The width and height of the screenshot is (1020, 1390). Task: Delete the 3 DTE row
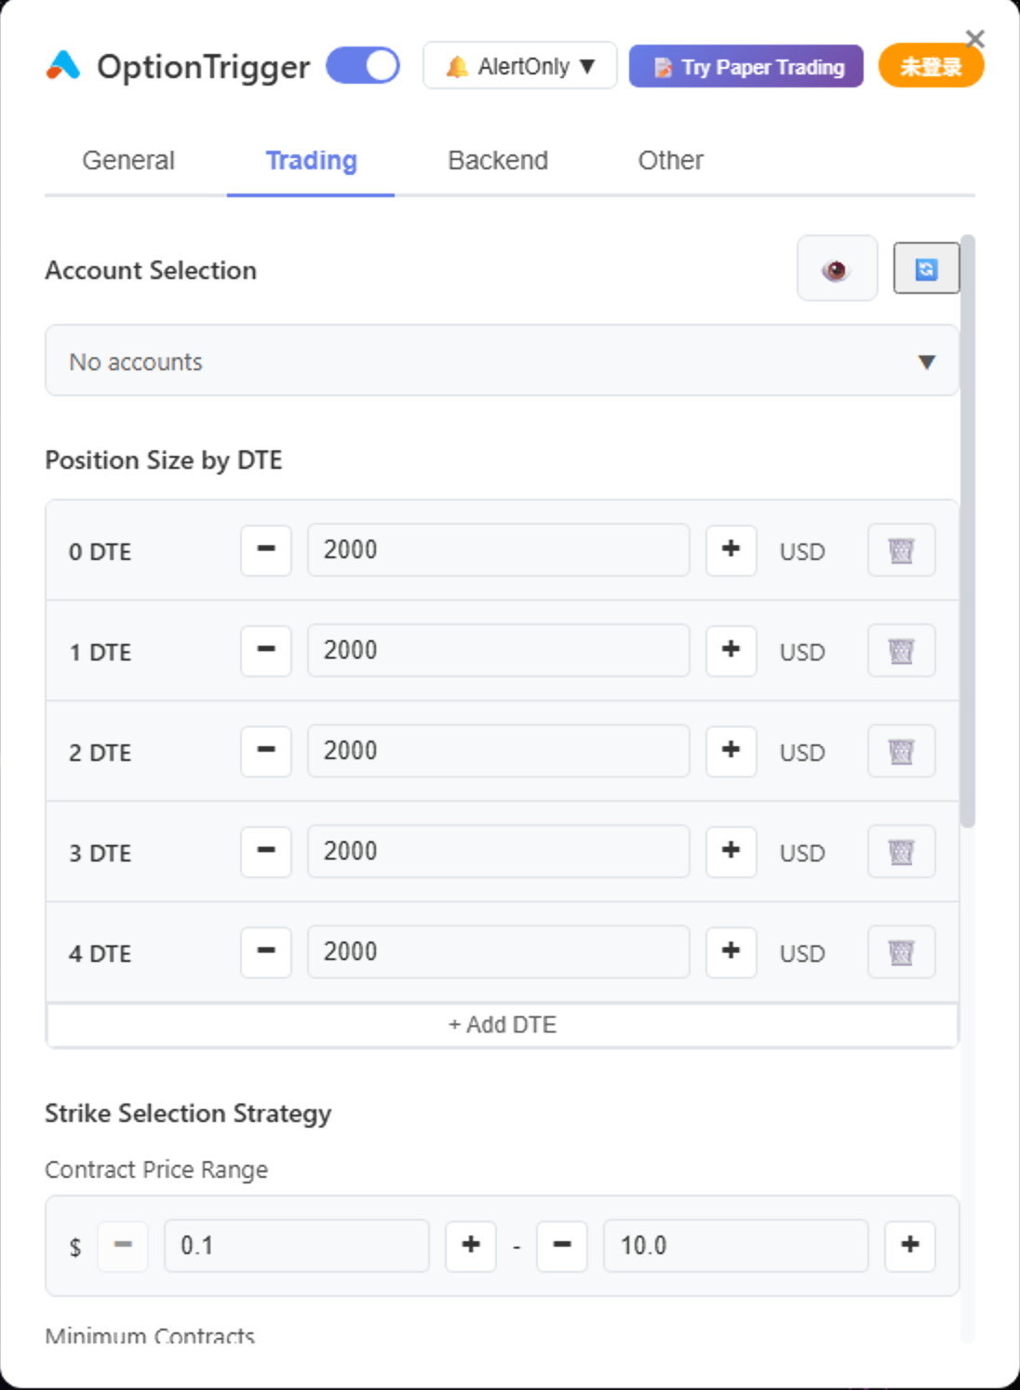click(x=901, y=851)
